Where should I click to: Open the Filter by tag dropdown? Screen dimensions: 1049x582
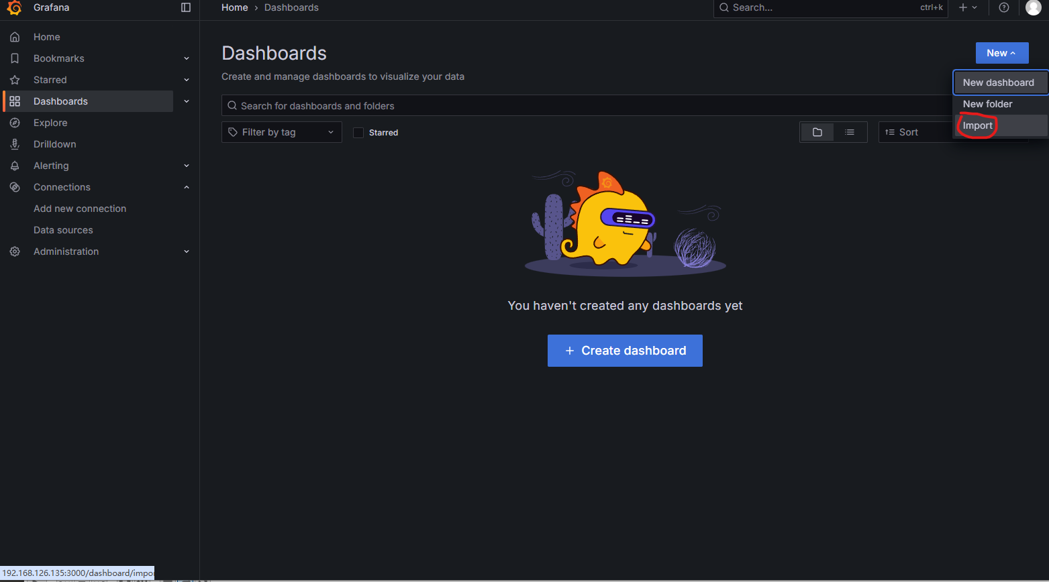(281, 132)
